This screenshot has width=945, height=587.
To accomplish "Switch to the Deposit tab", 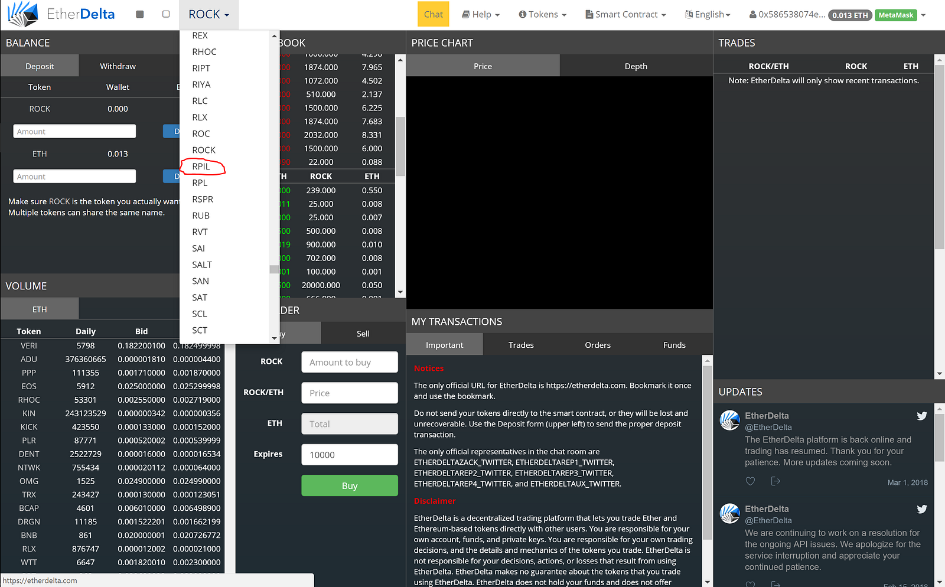I will 40,66.
